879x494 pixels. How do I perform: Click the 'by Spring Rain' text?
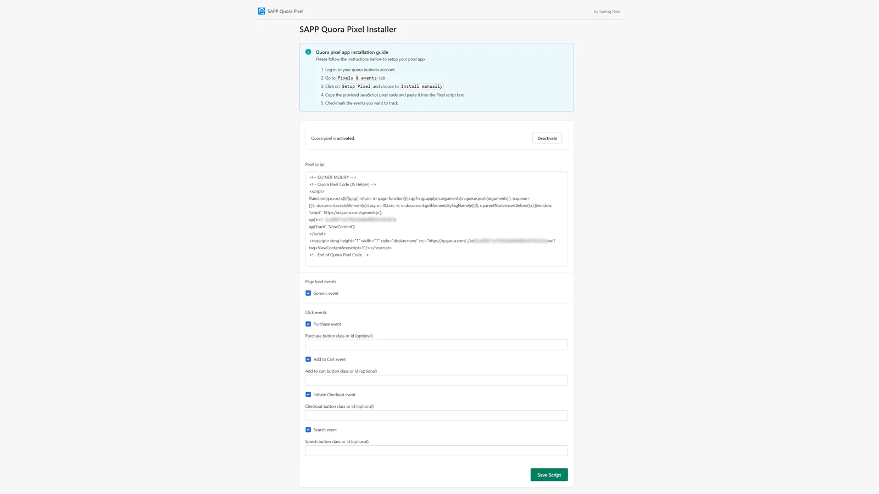[x=607, y=12]
